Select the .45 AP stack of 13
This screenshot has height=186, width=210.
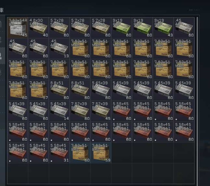click(59, 49)
